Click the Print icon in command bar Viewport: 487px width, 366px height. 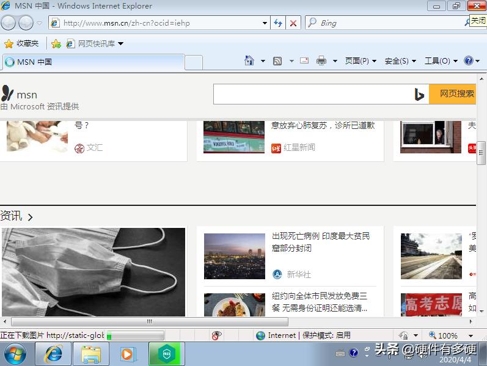(321, 61)
